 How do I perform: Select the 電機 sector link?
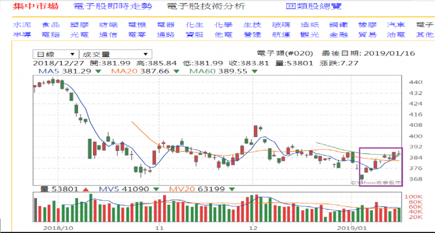tap(137, 25)
